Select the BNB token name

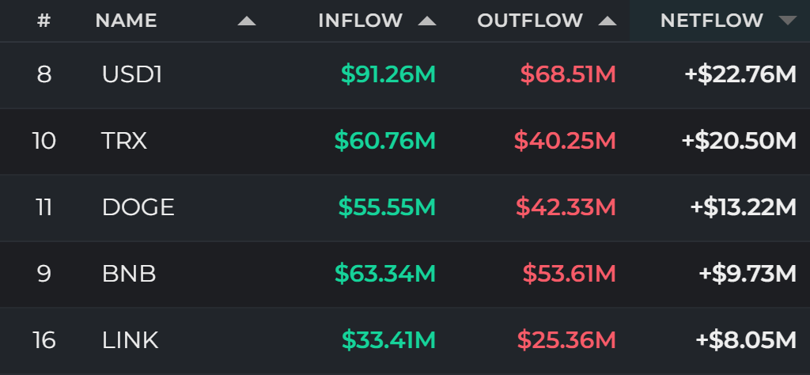[x=129, y=273]
